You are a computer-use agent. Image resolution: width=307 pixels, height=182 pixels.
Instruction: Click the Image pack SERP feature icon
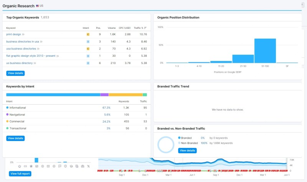[36, 166]
